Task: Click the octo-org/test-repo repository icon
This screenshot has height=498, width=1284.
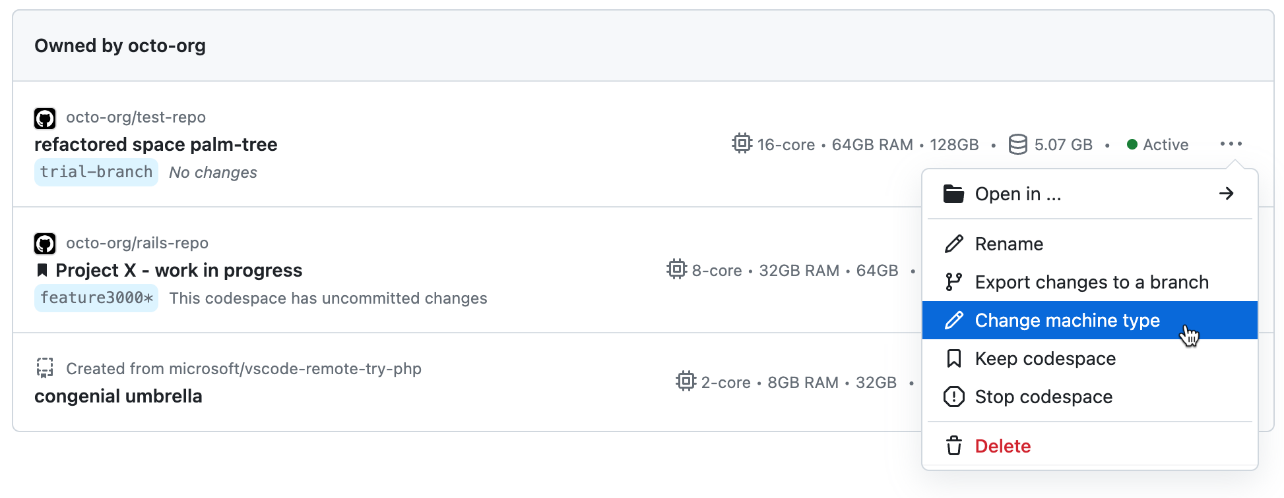Action: pyautogui.click(x=44, y=118)
